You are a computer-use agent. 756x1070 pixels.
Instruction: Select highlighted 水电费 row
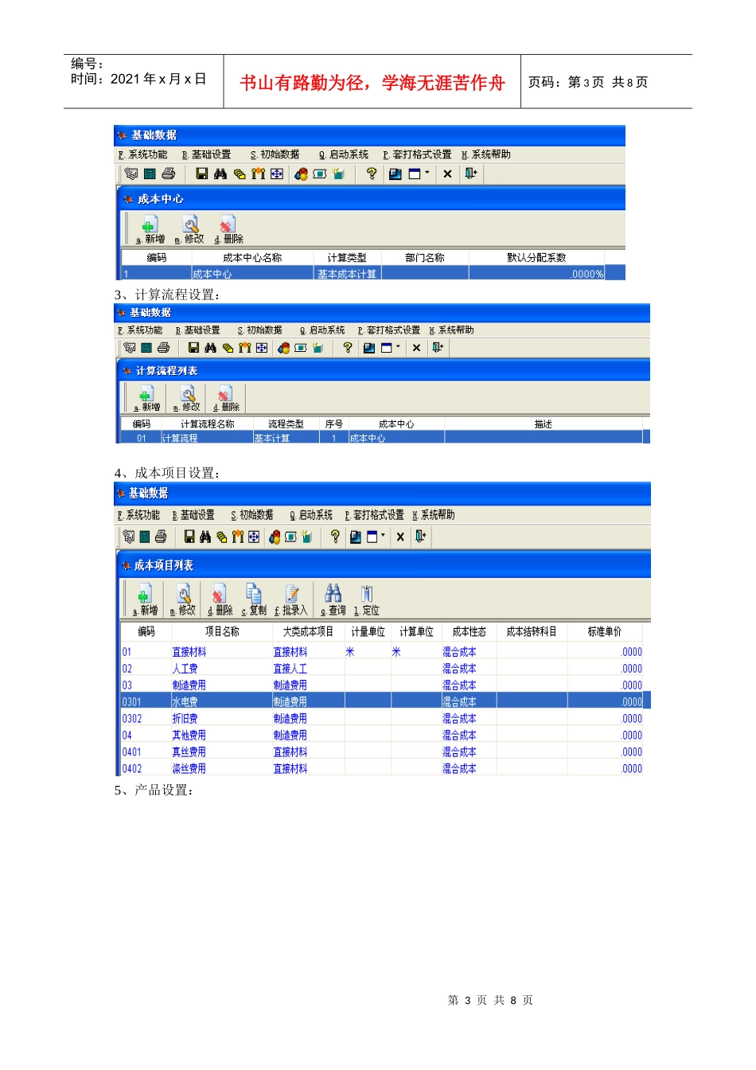[x=382, y=702]
